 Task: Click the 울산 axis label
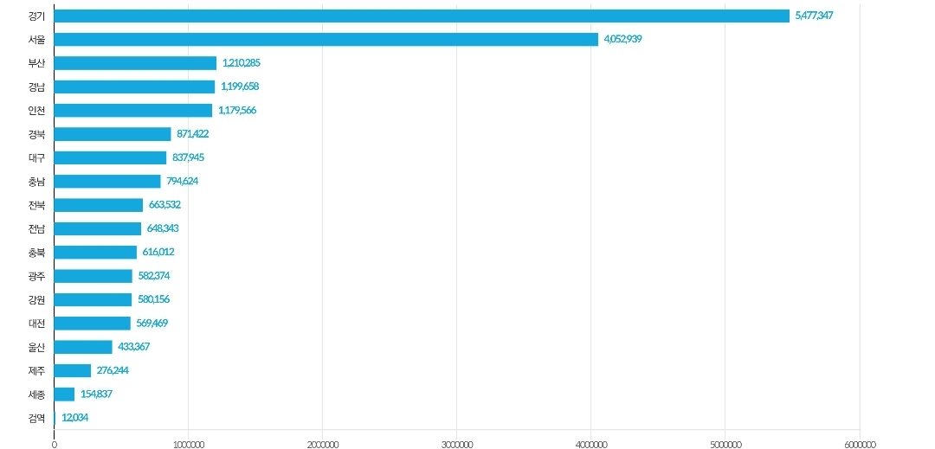tap(36, 347)
